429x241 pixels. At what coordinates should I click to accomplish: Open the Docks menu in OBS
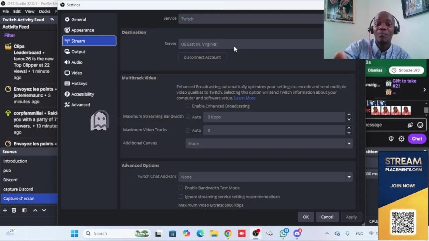[44, 11]
